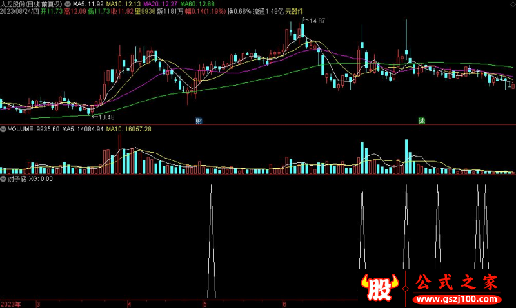Click the volume MA10: 16057.28 label
The width and height of the screenshot is (516, 308).
(128, 129)
